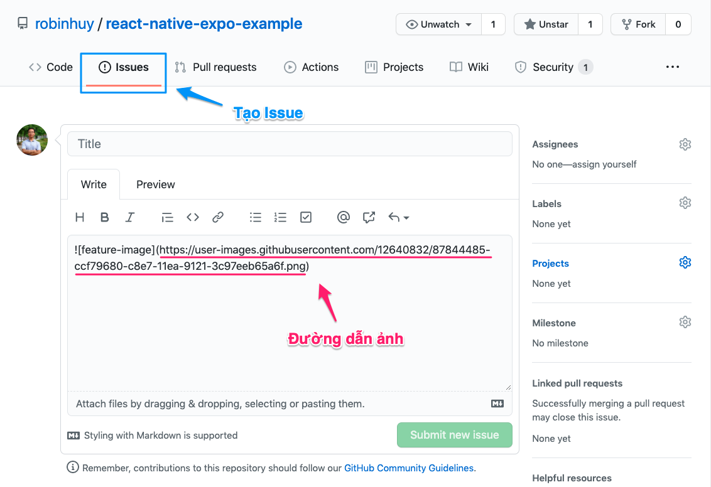Switch to the Preview tab
The height and width of the screenshot is (487, 711).
(156, 185)
